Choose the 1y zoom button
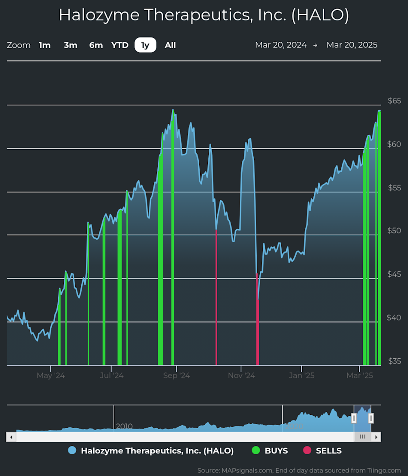The image size is (408, 476). [x=145, y=45]
